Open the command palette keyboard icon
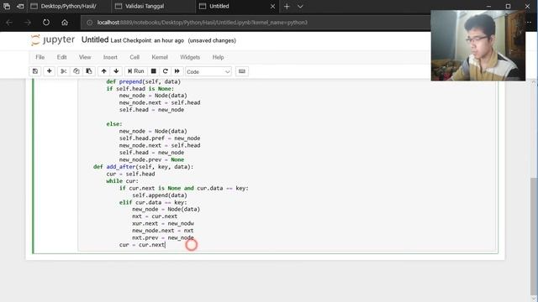The height and width of the screenshot is (302, 538). coord(242,71)
